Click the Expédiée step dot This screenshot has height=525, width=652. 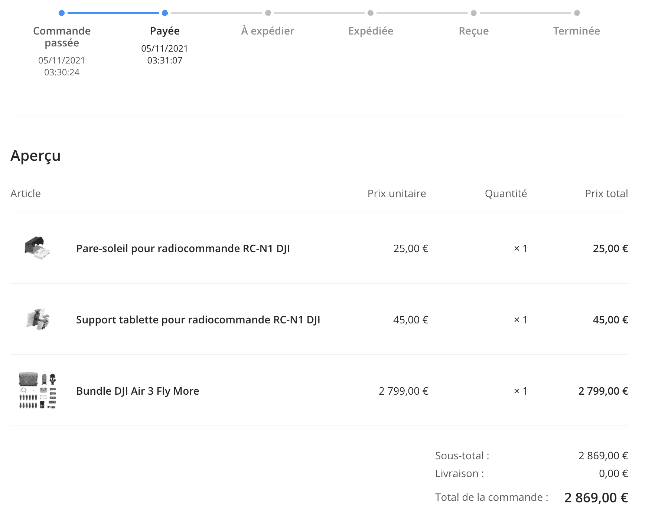tap(371, 13)
